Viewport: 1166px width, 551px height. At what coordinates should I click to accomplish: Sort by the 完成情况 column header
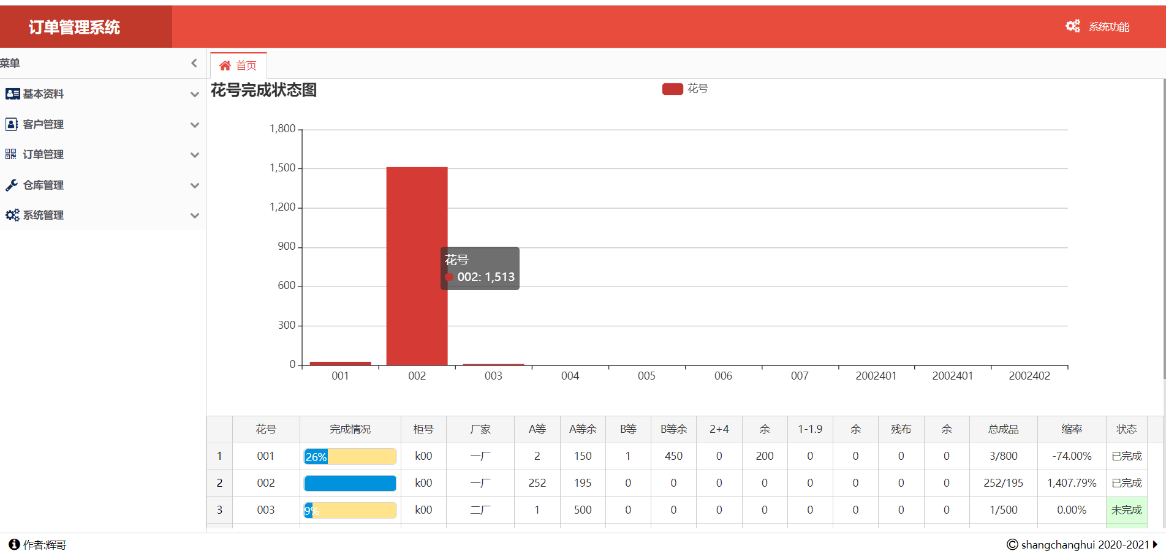pos(350,429)
